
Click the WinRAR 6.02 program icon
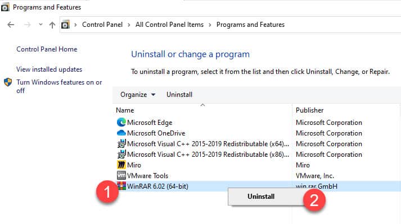point(121,186)
